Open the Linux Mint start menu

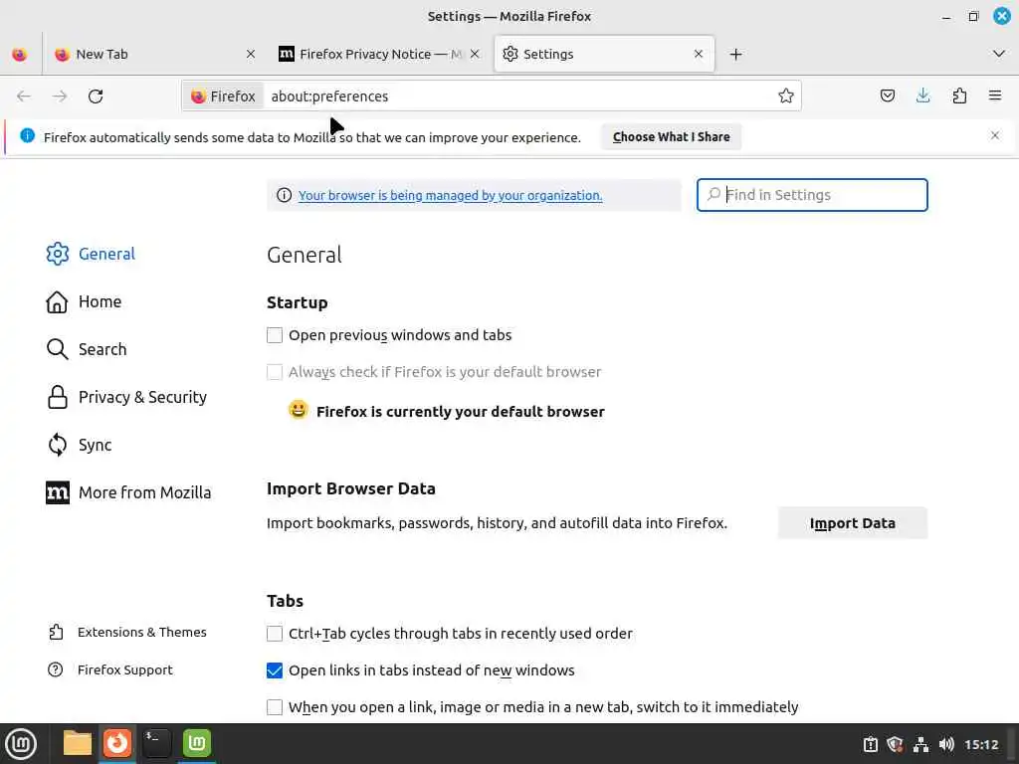(21, 744)
